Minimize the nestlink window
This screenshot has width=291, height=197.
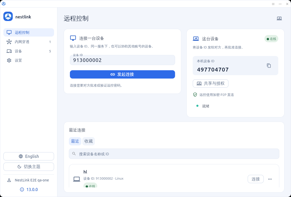coord(280,4)
